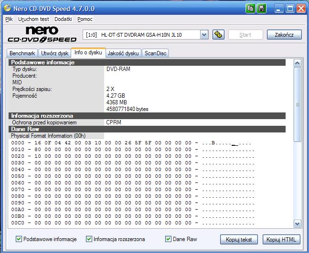Click the vertical scrollbar thumb

point(298,104)
